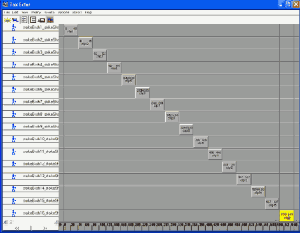The width and height of the screenshot is (300, 233).
Task: Select clip7 on the strokeBrush7 track
Action: click(157, 104)
